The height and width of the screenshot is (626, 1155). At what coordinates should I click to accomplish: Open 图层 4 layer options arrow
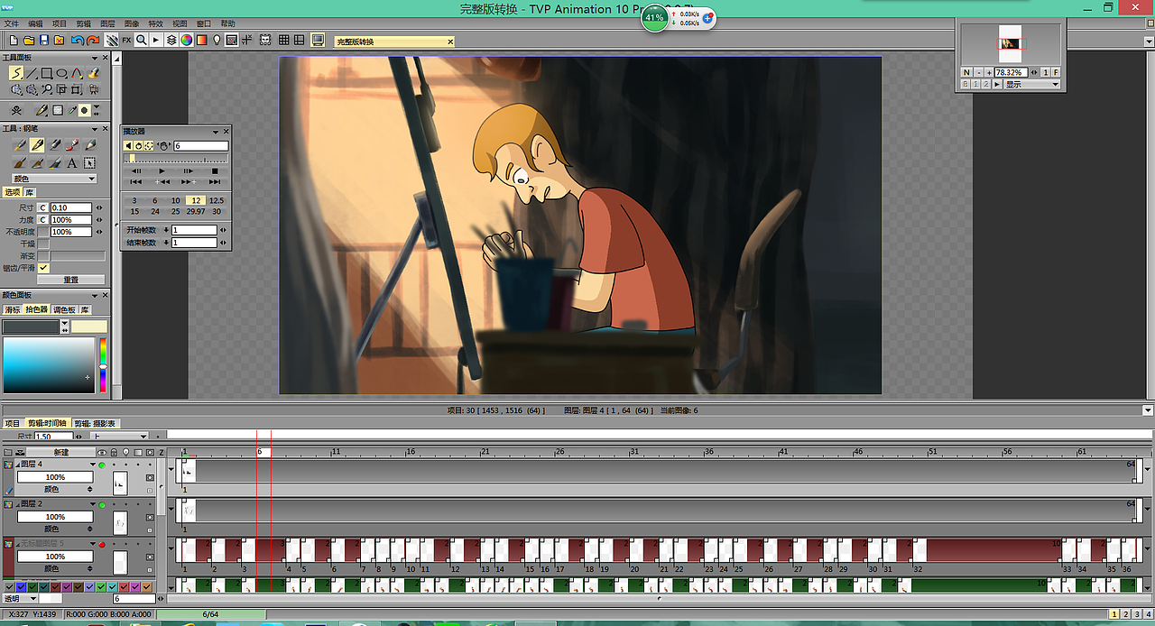pos(93,465)
